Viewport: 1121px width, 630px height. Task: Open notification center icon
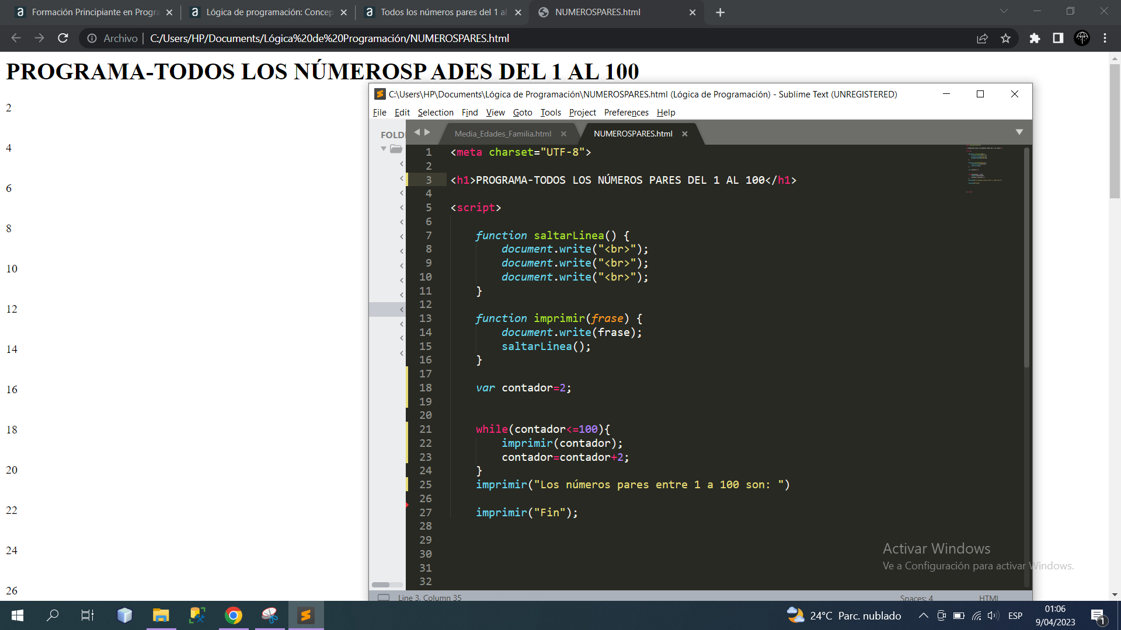(x=1098, y=616)
